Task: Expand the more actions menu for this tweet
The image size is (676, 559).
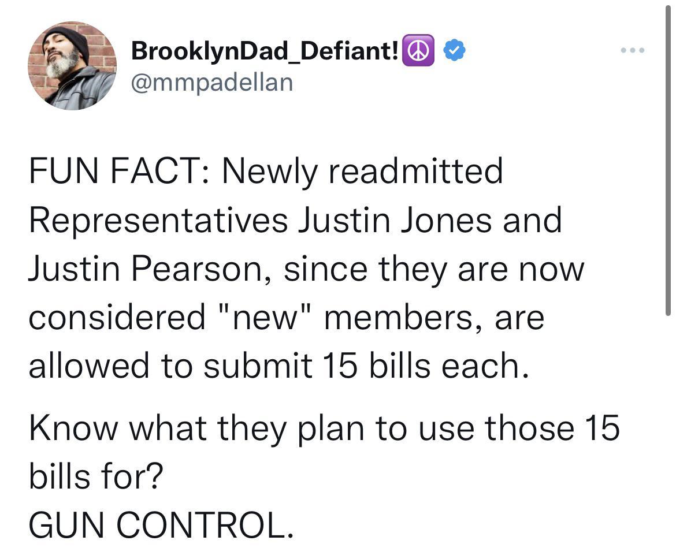Action: click(632, 50)
